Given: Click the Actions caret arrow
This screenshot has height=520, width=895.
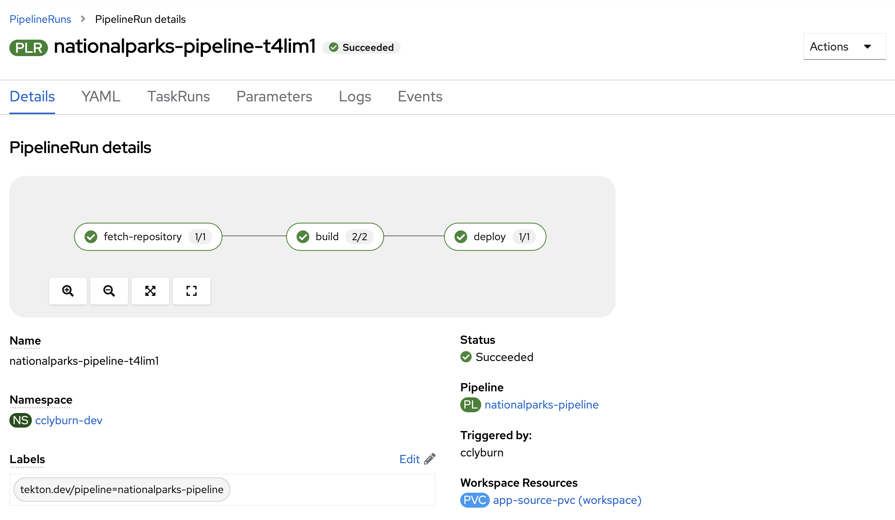Looking at the screenshot, I should [867, 47].
